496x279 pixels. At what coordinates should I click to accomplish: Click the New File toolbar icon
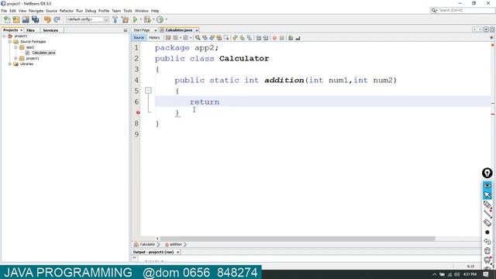(x=7, y=19)
